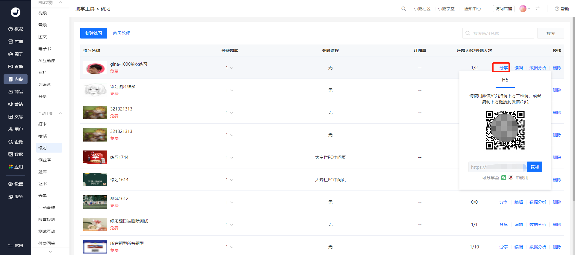The width and height of the screenshot is (575, 255).
Task: Open the user avatar menu
Action: [x=523, y=9]
